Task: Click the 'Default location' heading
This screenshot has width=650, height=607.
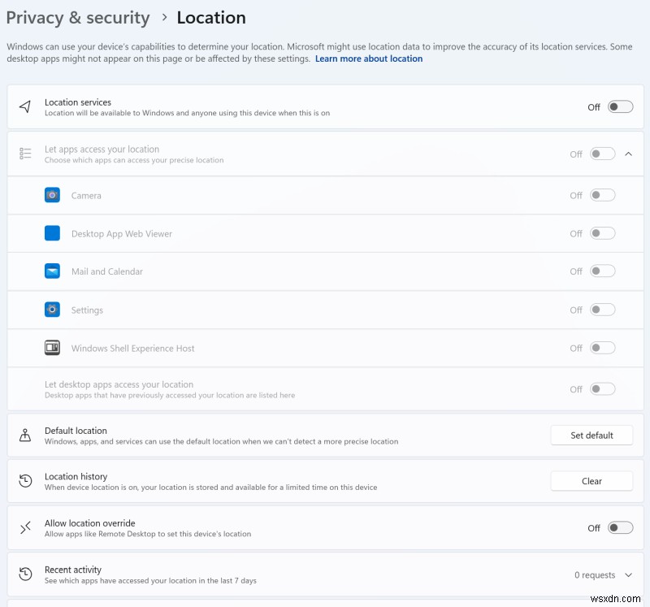Action: (76, 431)
